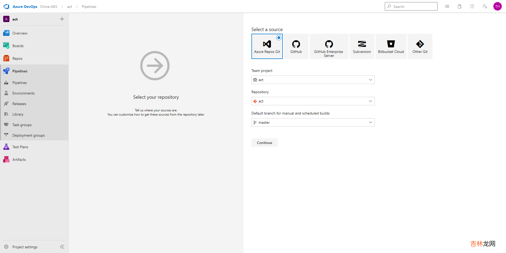Click the Library books icon

6,114
